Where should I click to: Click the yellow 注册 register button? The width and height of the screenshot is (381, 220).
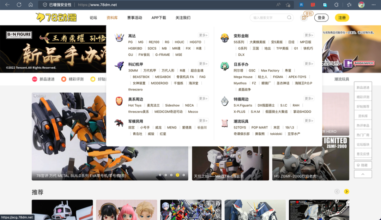(x=342, y=18)
